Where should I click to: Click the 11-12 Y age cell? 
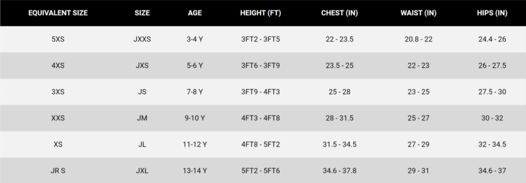[x=195, y=144]
